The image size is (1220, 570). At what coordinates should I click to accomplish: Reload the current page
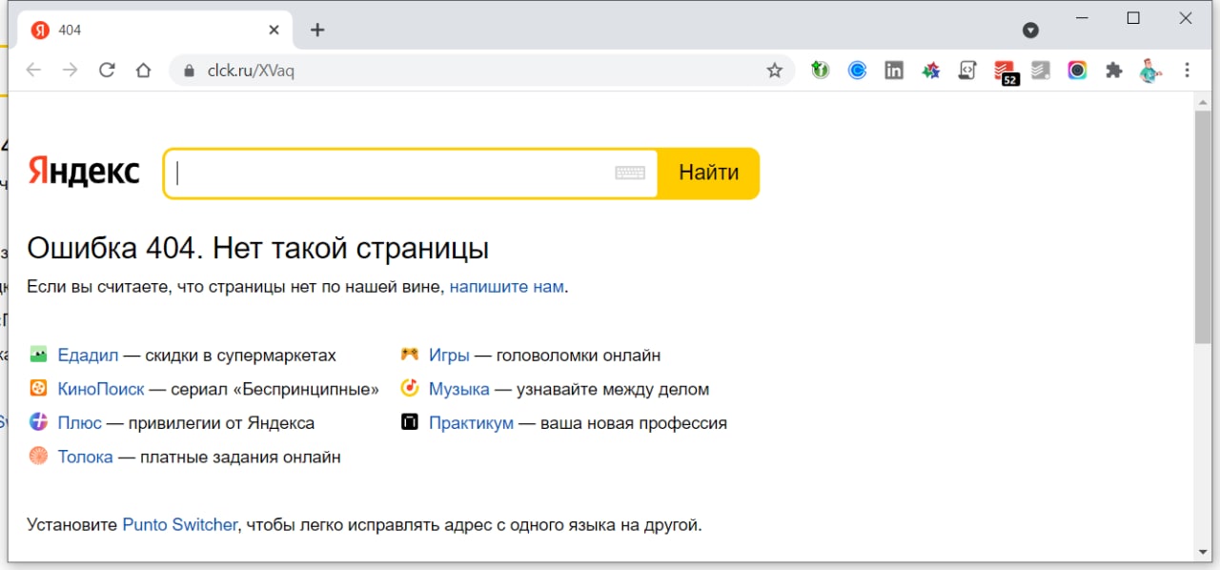107,71
